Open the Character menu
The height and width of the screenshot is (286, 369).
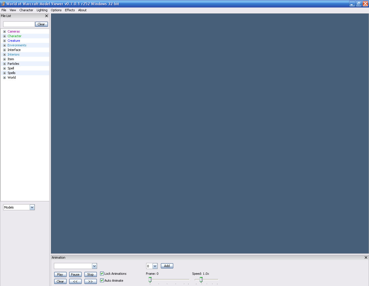[26, 10]
